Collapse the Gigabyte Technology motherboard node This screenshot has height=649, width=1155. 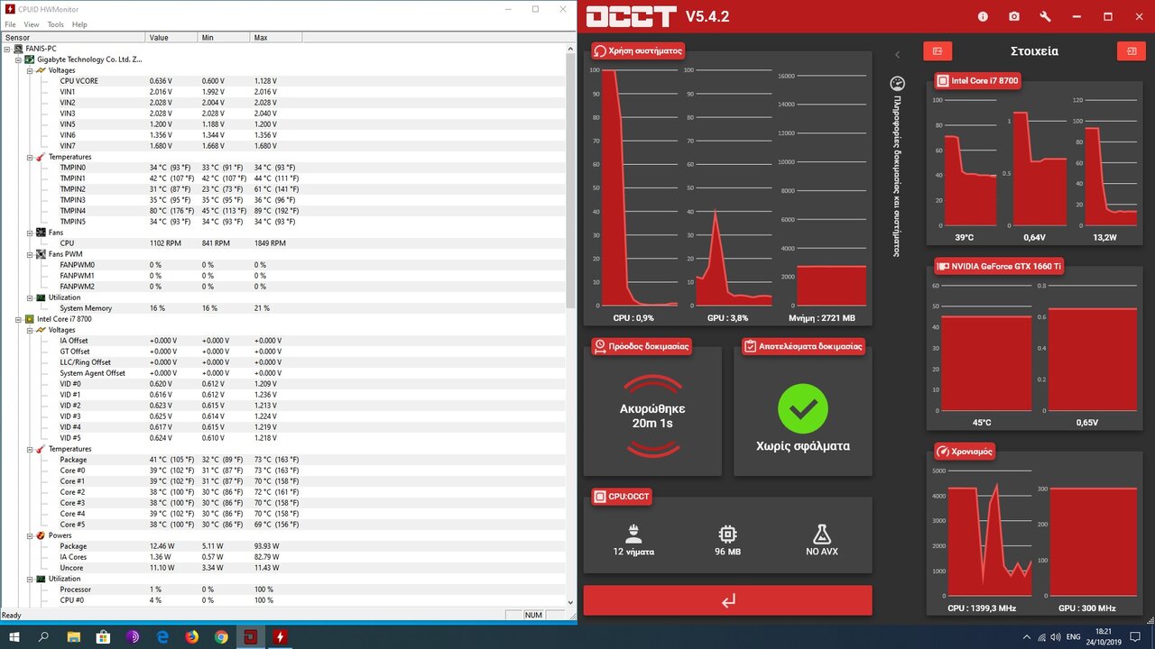coord(18,59)
